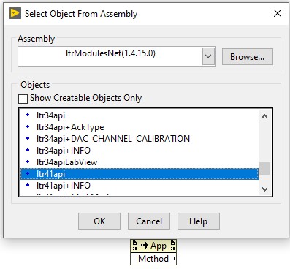Image resolution: width=290 pixels, height=269 pixels.
Task: Click the bullet icon beside ltr34api+AckType
Action: (28, 126)
